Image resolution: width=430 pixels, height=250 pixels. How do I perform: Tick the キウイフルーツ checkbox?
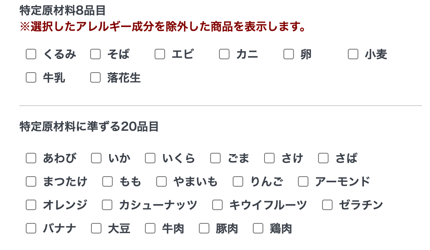(x=217, y=205)
